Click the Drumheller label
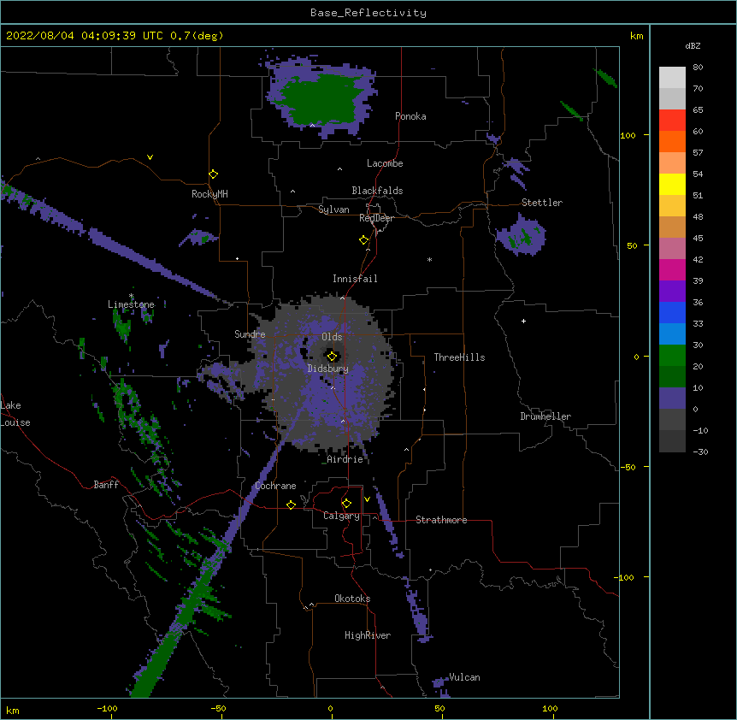 (545, 416)
